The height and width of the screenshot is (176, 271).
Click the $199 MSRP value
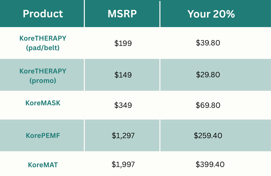[123, 43]
